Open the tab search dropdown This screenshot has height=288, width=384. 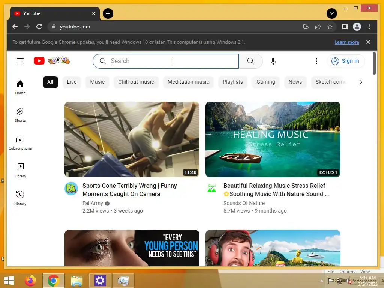332,13
